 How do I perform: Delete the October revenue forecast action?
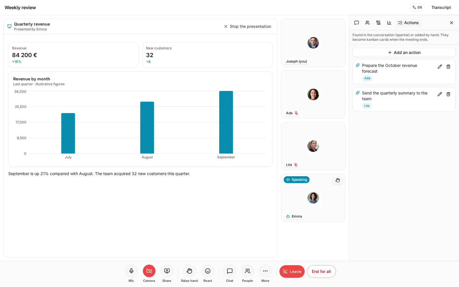pos(448,67)
